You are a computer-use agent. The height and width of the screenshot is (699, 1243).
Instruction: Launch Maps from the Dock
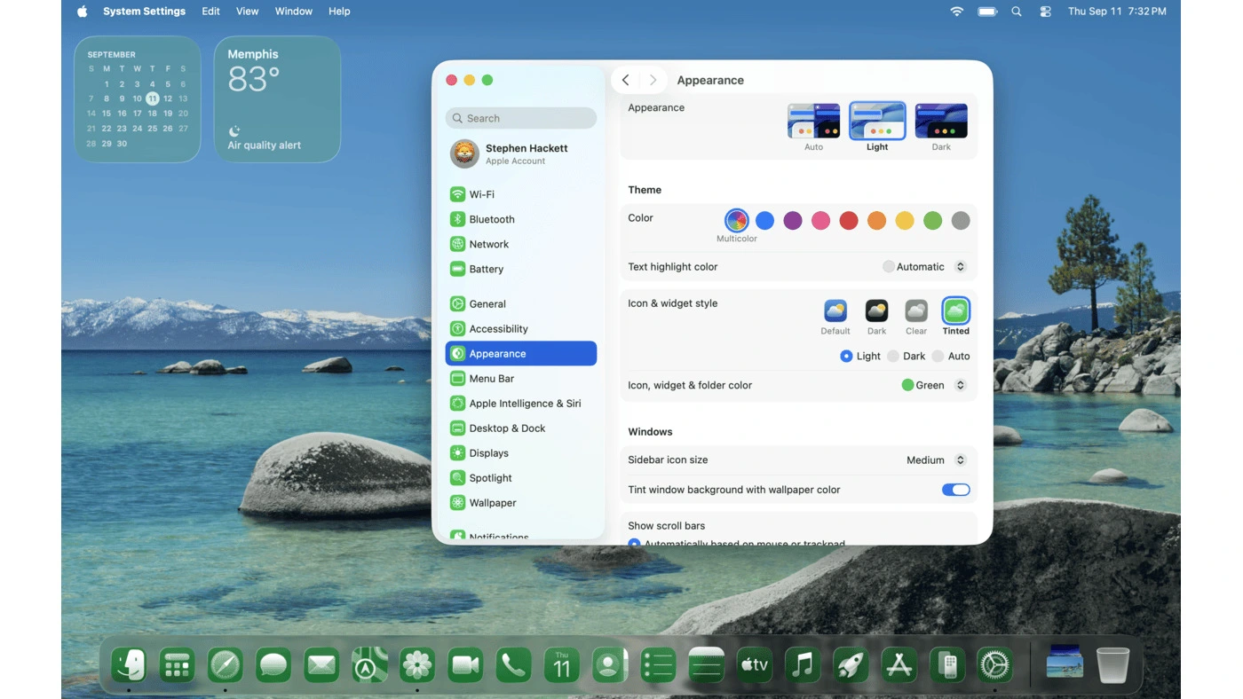coord(369,664)
